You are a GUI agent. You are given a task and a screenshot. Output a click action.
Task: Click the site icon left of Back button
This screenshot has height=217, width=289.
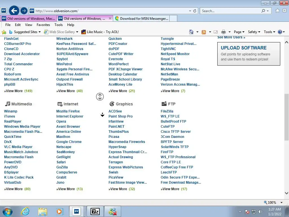(x=4, y=10)
